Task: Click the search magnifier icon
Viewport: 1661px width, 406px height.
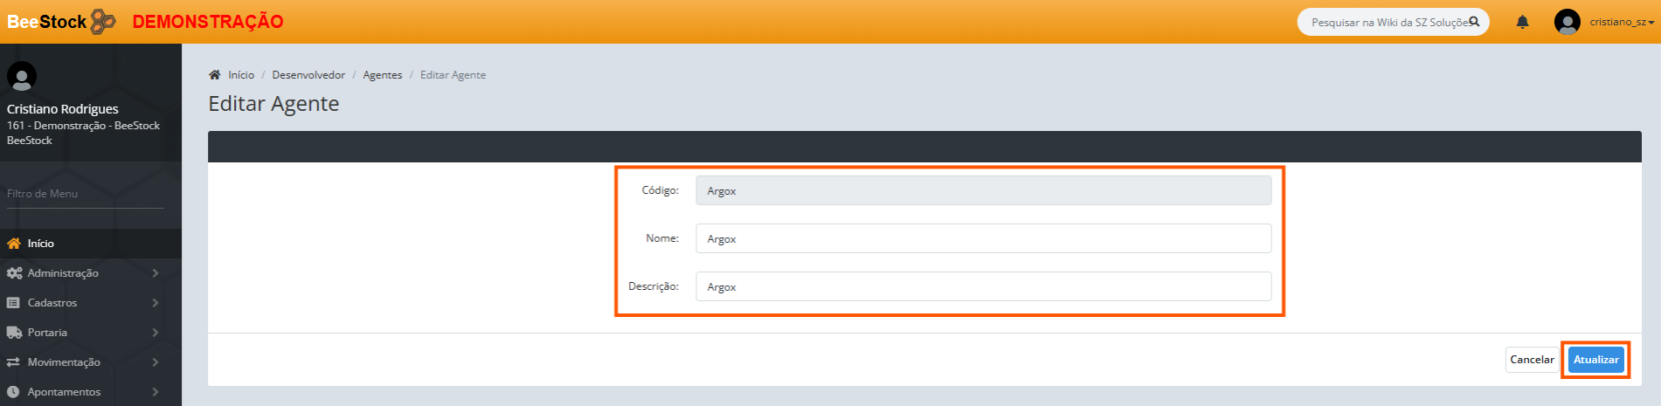Action: pyautogui.click(x=1474, y=22)
